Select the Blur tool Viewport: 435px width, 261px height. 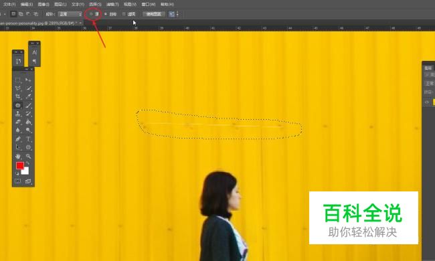click(x=18, y=130)
